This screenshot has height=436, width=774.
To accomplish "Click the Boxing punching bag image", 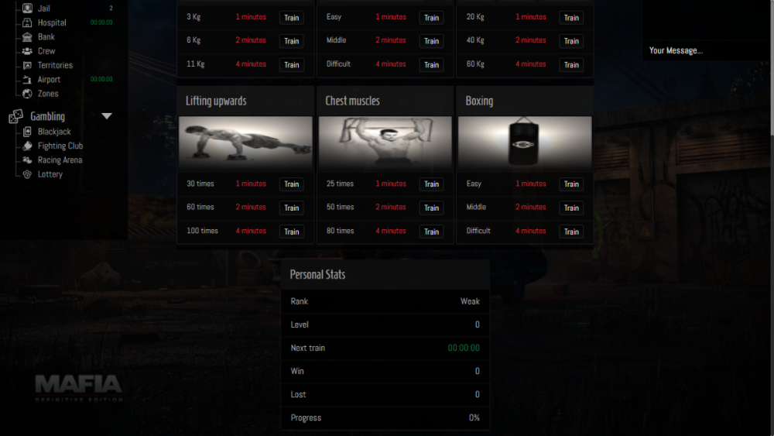I will tap(525, 142).
